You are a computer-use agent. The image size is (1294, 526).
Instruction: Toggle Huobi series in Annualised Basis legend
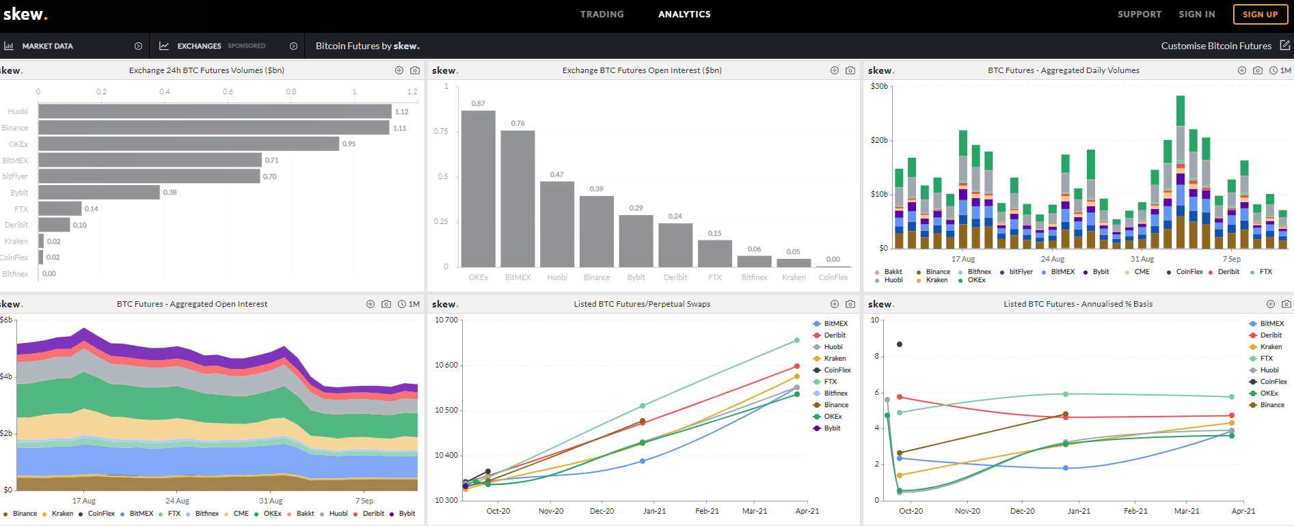point(1264,370)
